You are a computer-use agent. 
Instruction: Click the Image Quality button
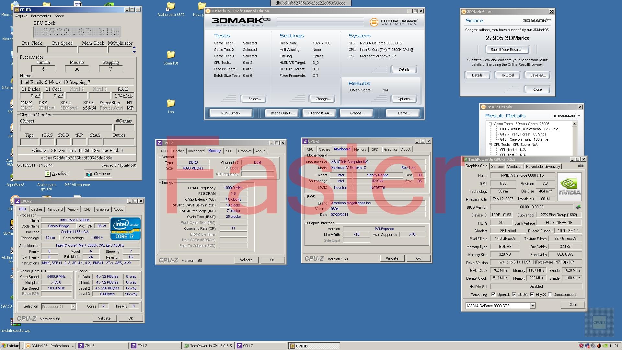(282, 113)
